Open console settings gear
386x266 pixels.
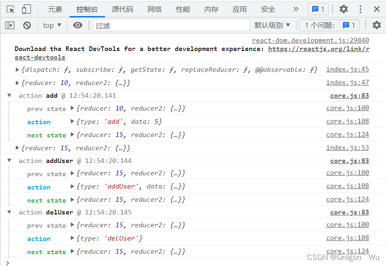point(377,26)
